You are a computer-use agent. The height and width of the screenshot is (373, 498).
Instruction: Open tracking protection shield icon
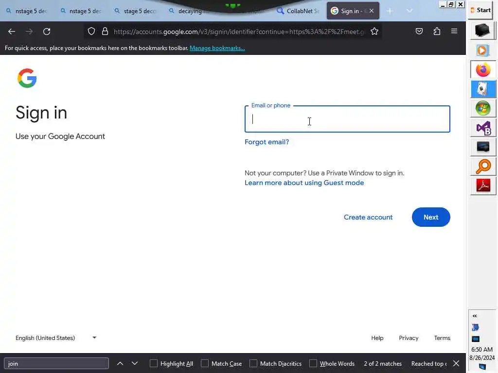click(91, 32)
